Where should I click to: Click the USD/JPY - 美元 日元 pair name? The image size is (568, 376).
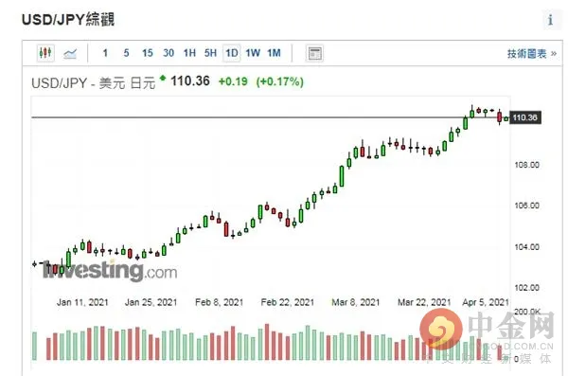pyautogui.click(x=93, y=83)
